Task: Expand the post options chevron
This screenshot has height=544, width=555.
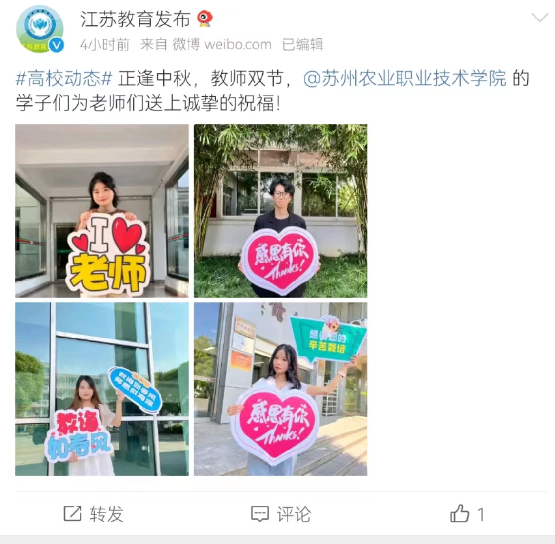Action: tap(540, 18)
